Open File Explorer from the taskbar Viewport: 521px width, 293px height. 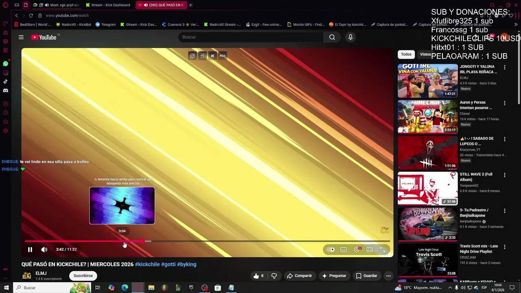[x=151, y=288]
